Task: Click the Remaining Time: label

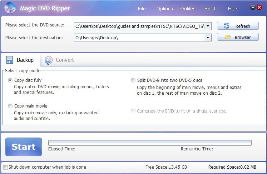Action: click(x=197, y=149)
